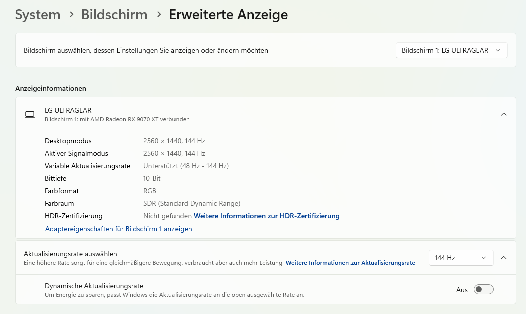Screen dimensions: 526x314
Task: Open 'Weitere Informationen zur Aktualisierungsrate'
Action: (350, 262)
